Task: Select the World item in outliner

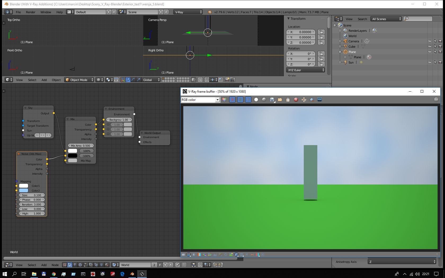Action: point(352,36)
